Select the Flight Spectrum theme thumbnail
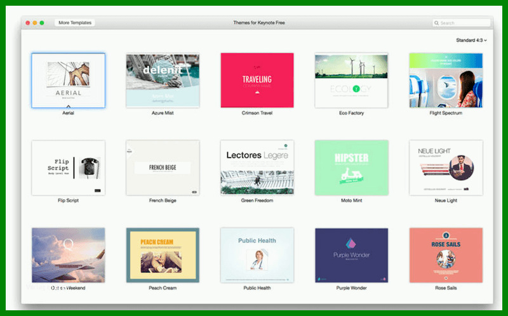Viewport: 508px width, 316px height. coord(446,81)
